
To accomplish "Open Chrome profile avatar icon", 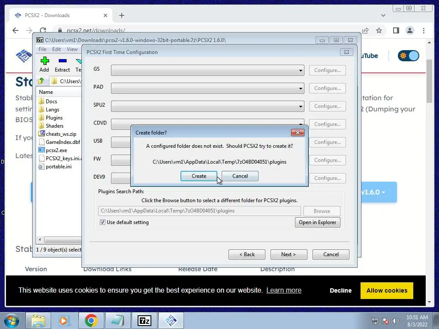I will coord(409,30).
